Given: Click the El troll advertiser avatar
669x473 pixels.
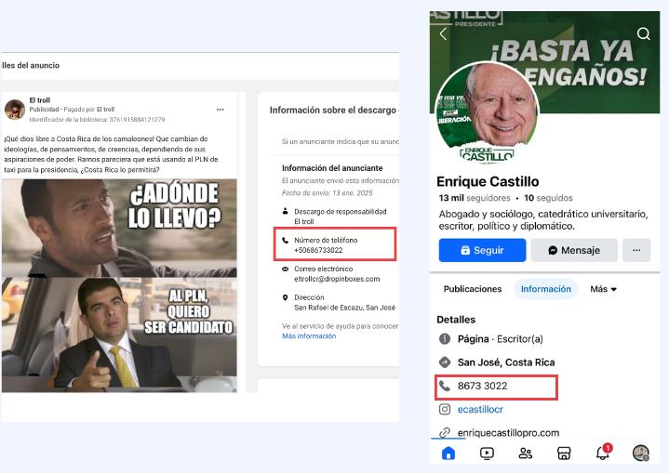Looking at the screenshot, I should (x=15, y=110).
